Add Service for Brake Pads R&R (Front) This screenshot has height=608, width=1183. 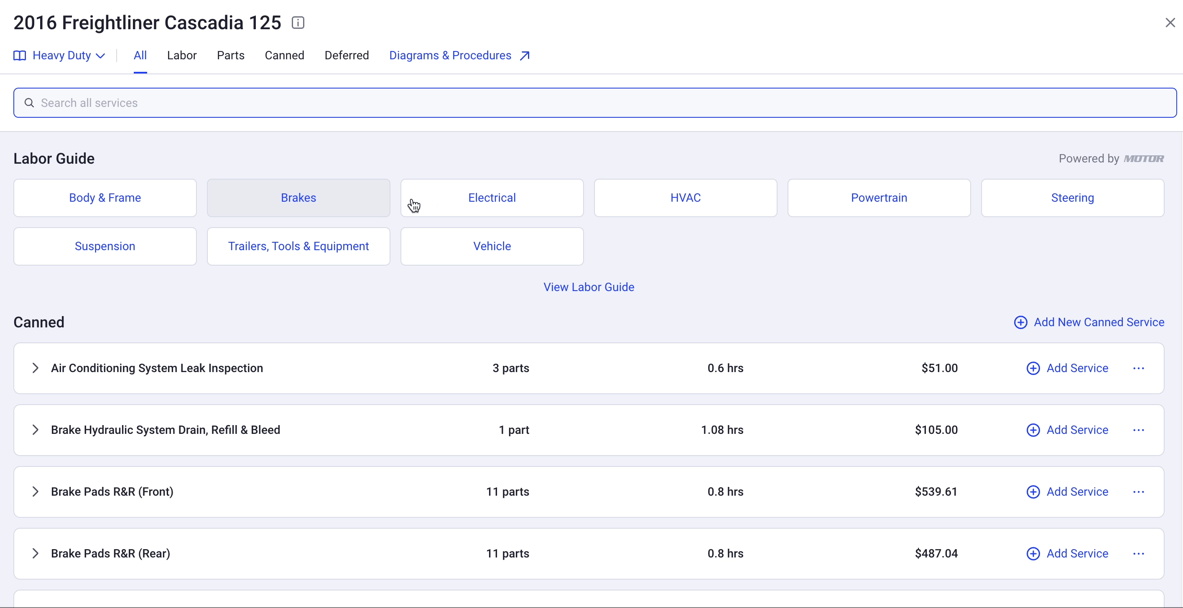[1067, 492]
